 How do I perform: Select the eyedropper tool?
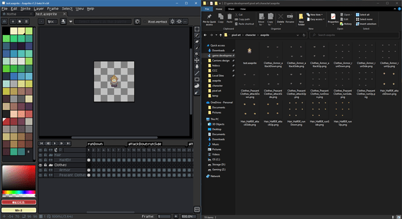[197, 48]
